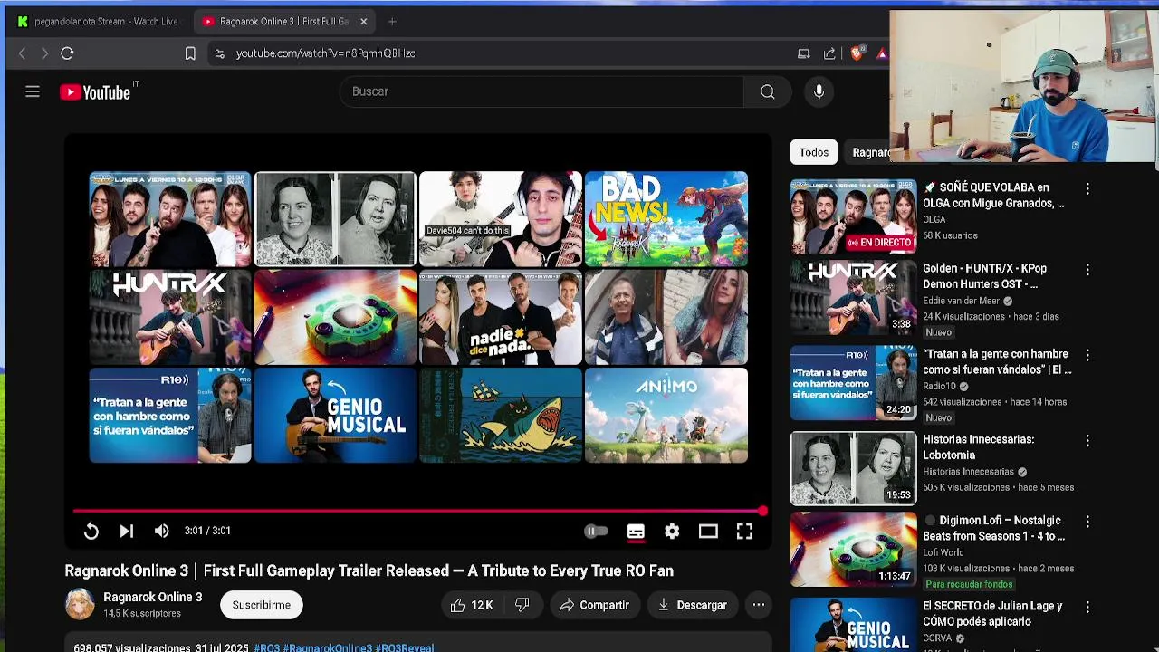Click the Buscar search field

coord(541,91)
